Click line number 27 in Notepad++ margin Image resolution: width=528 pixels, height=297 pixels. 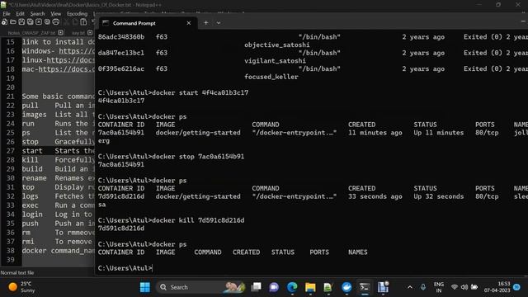click(11, 151)
